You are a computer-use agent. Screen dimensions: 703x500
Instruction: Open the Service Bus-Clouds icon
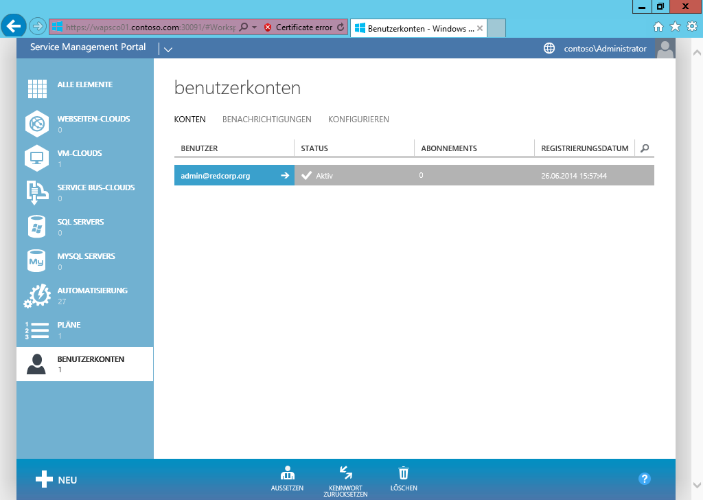click(37, 193)
